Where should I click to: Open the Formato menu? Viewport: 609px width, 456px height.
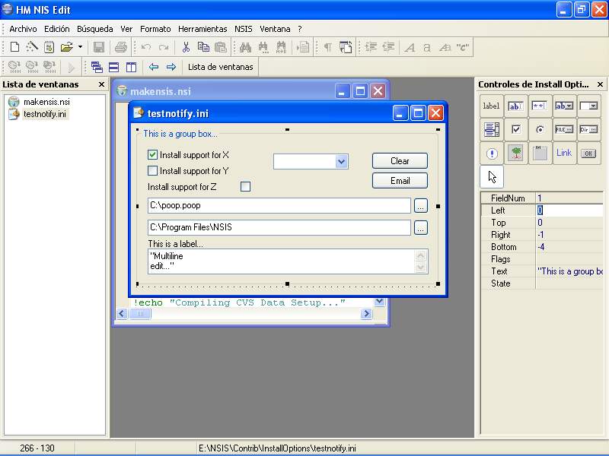pos(155,29)
